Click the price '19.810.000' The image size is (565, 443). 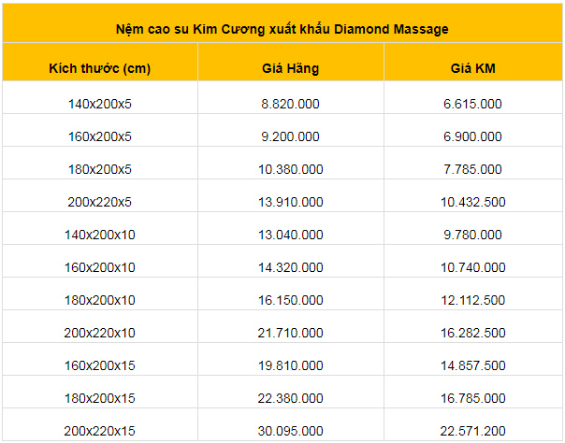click(x=290, y=366)
